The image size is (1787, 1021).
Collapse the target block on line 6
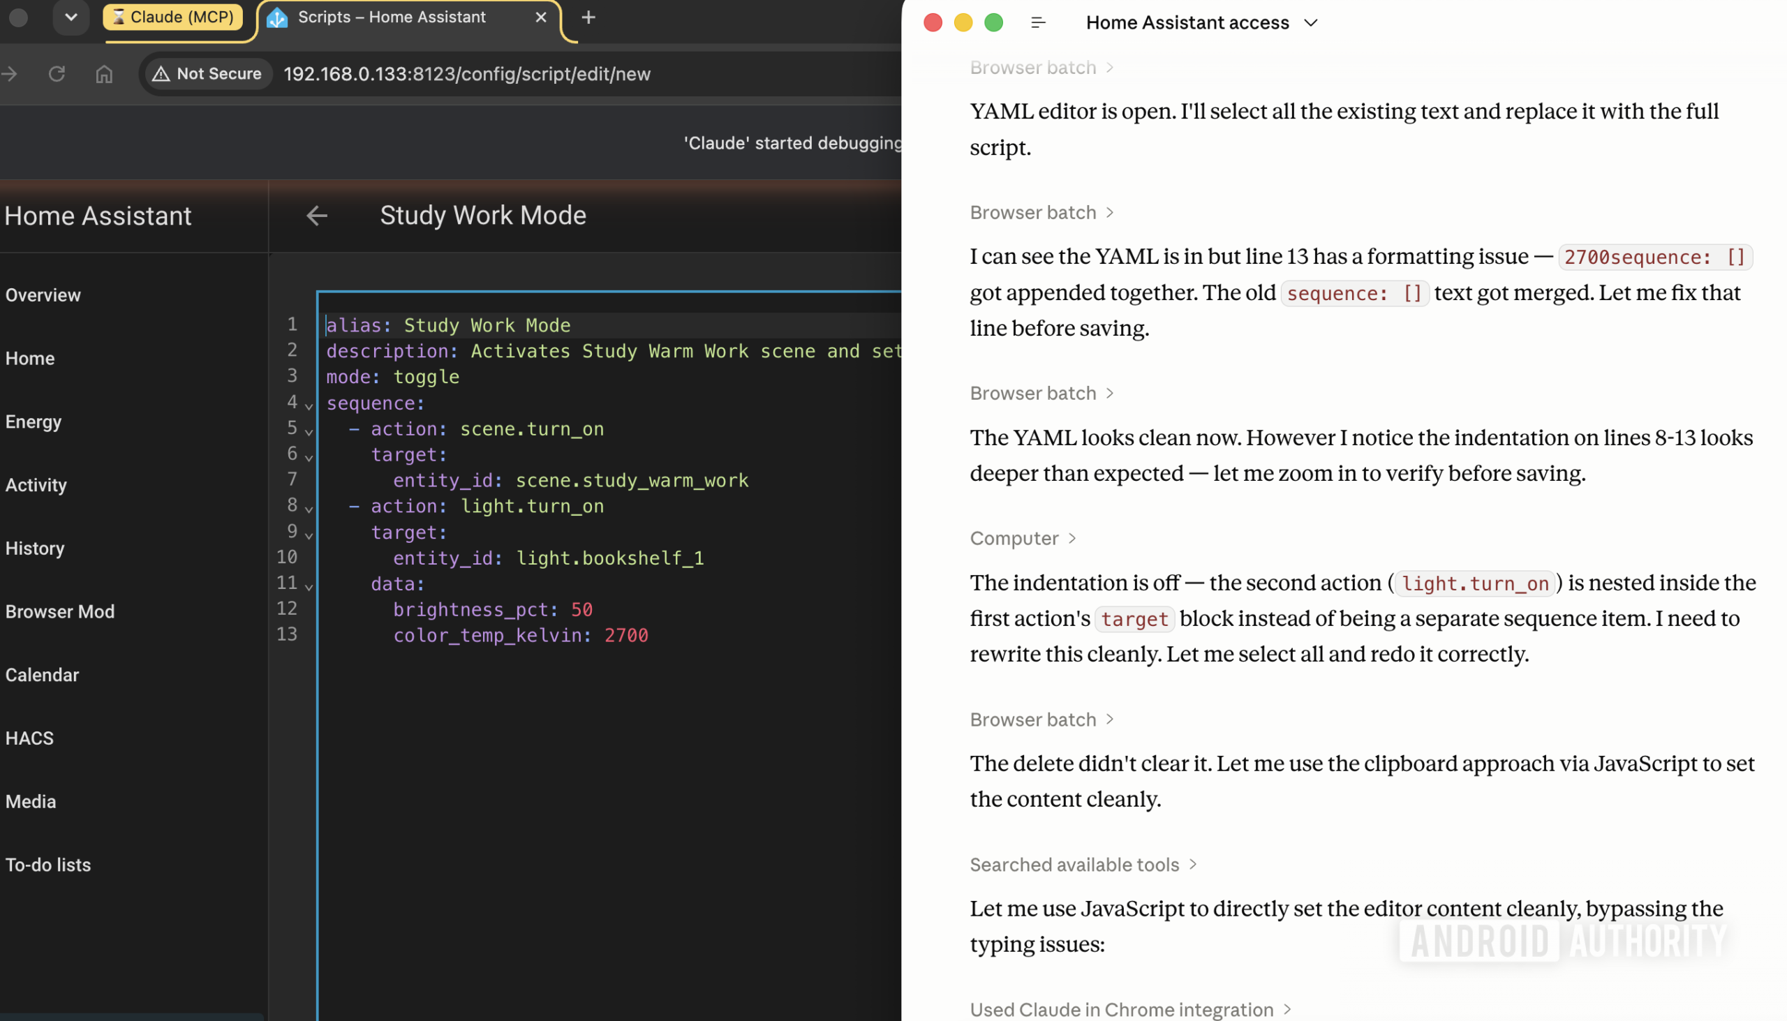point(309,457)
